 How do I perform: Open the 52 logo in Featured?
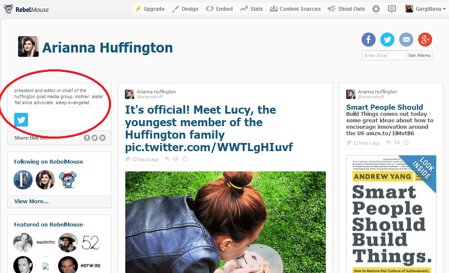[90, 242]
